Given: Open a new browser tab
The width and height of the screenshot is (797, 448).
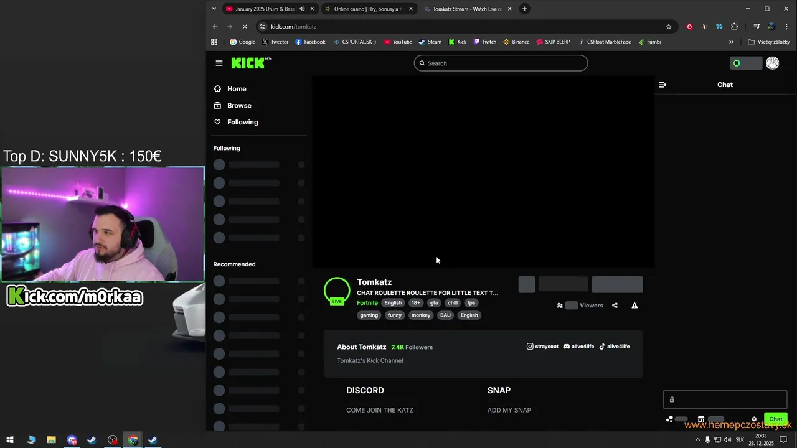Looking at the screenshot, I should 524,9.
